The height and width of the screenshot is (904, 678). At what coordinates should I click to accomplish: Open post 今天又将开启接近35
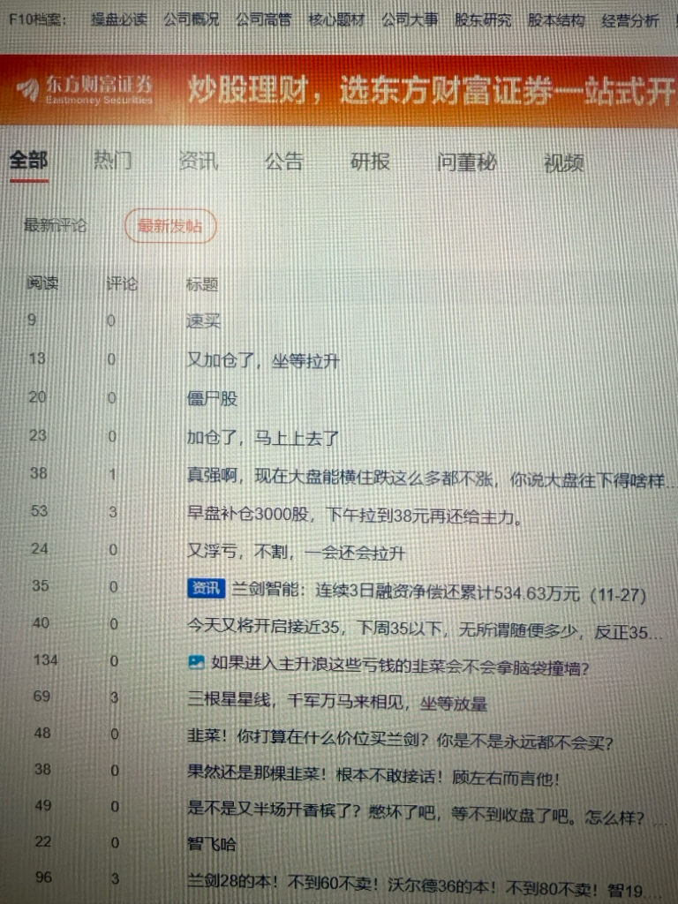[425, 629]
